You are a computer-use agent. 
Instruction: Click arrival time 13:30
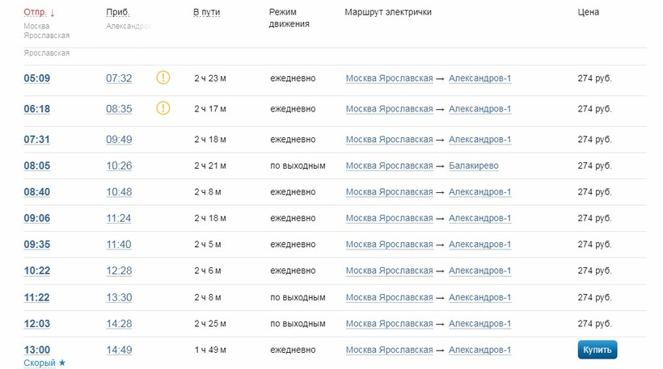tap(119, 297)
